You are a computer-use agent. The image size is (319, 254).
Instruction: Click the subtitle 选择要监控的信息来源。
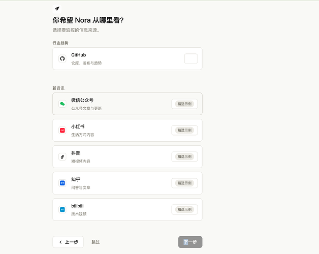(76, 30)
